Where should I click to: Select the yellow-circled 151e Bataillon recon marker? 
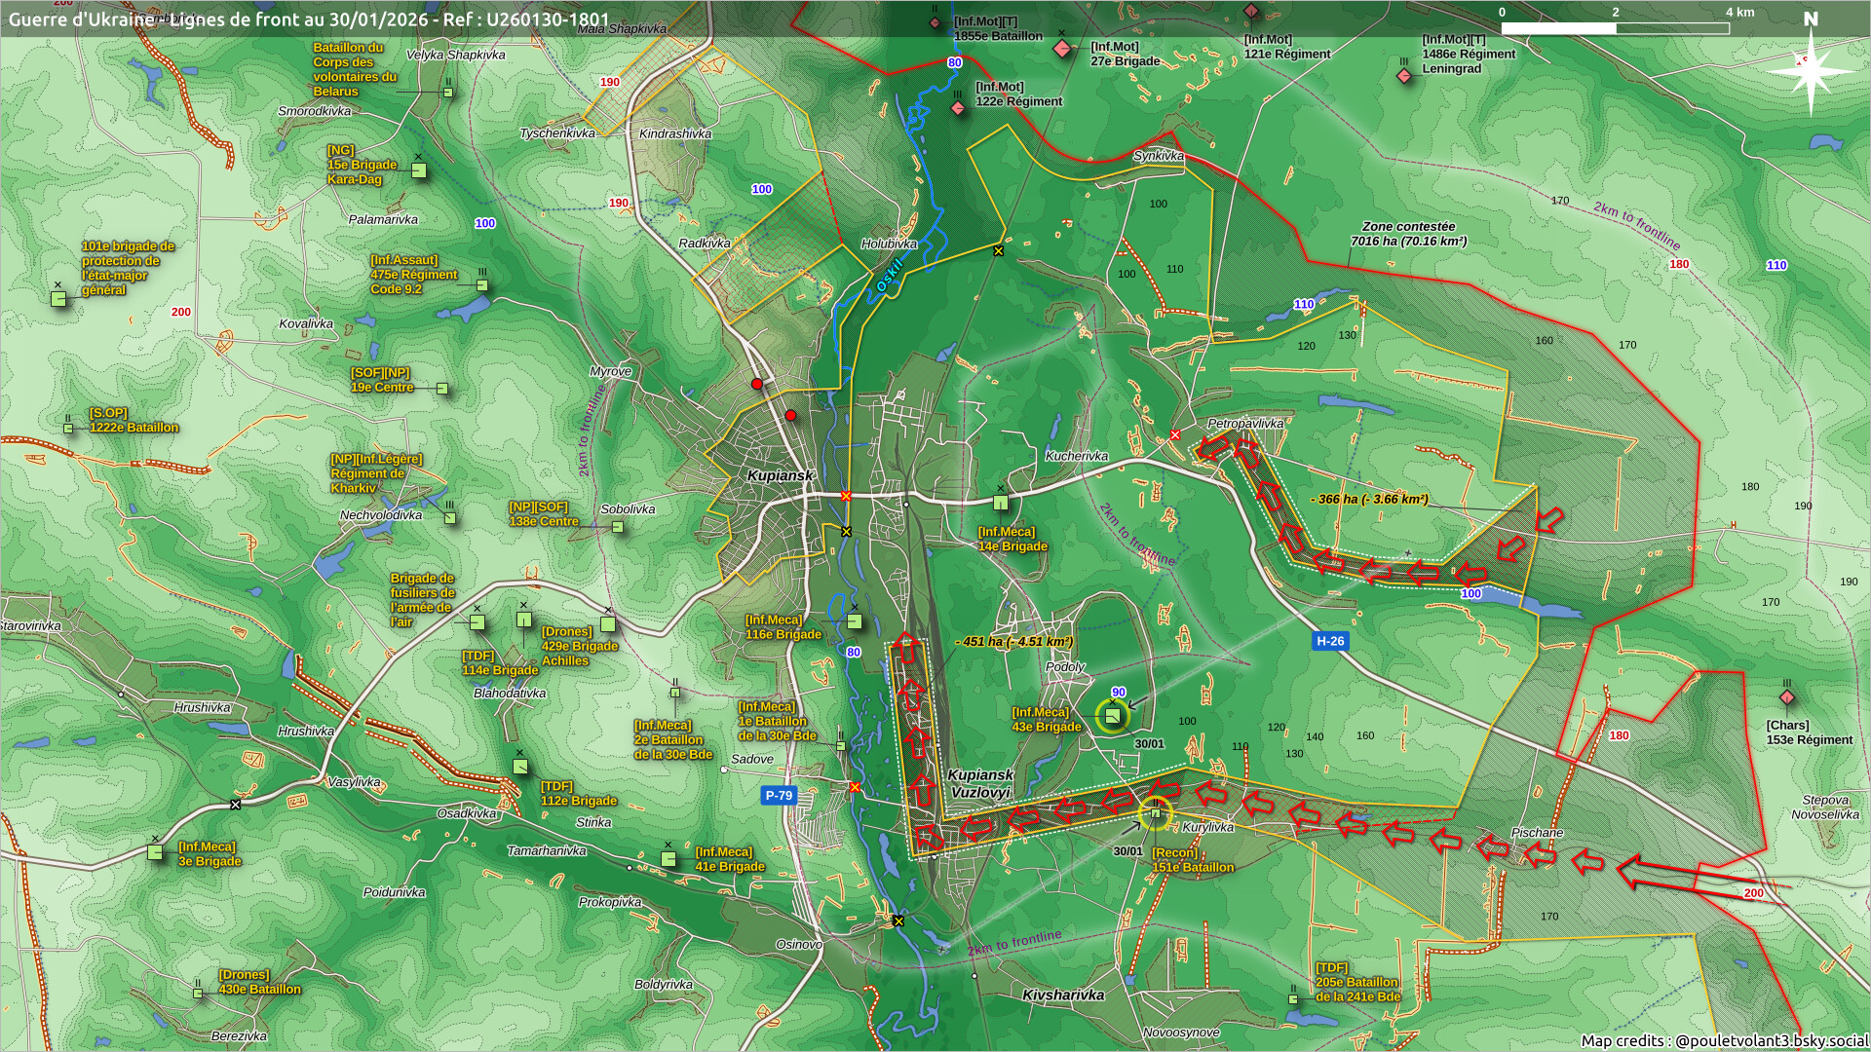coord(1155,813)
